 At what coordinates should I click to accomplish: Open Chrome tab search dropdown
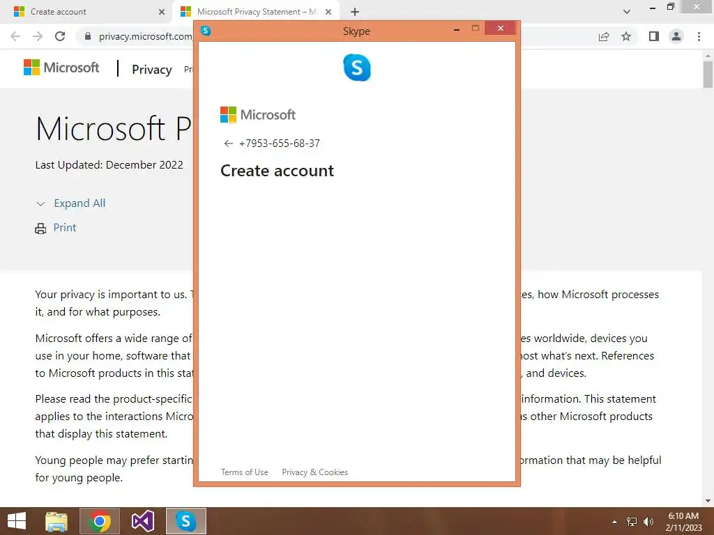click(x=627, y=12)
